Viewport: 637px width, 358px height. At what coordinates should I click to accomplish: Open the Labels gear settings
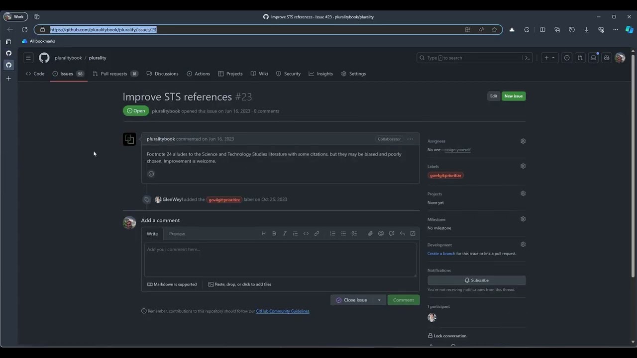click(523, 166)
